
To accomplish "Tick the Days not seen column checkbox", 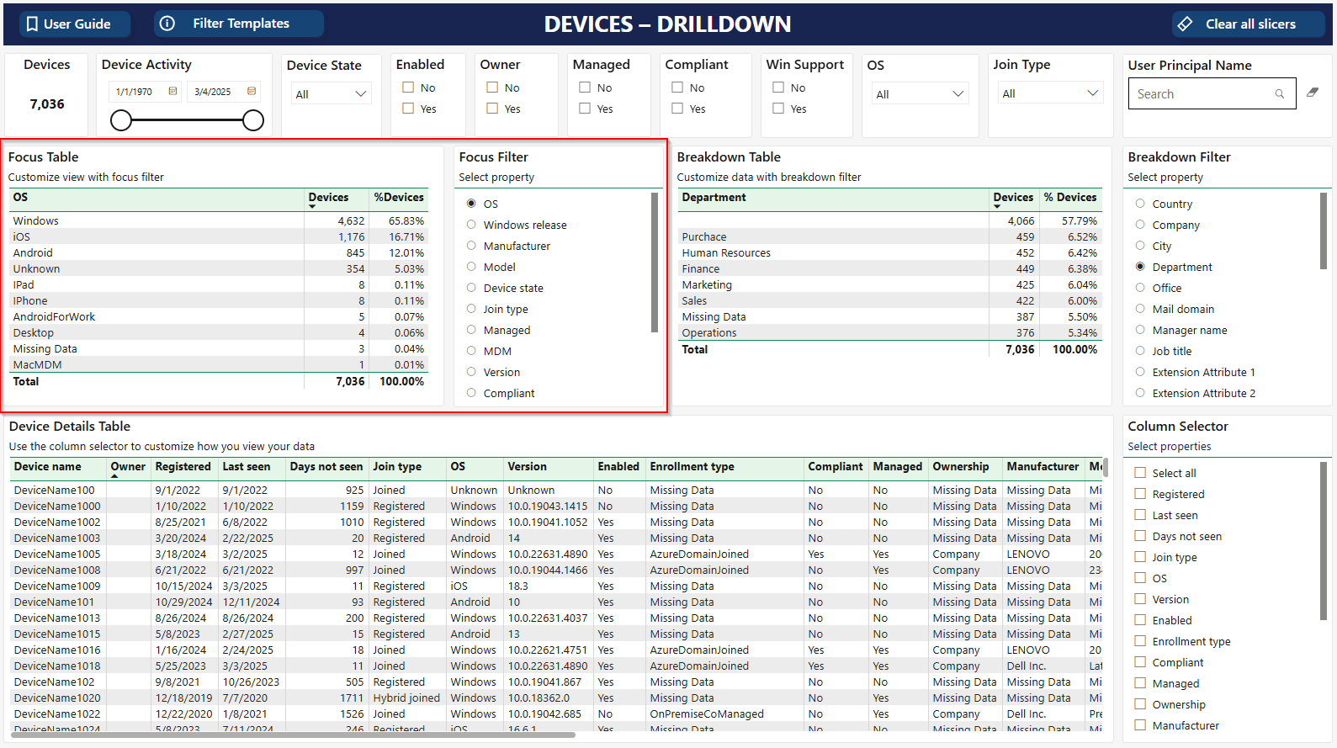I will (1140, 536).
